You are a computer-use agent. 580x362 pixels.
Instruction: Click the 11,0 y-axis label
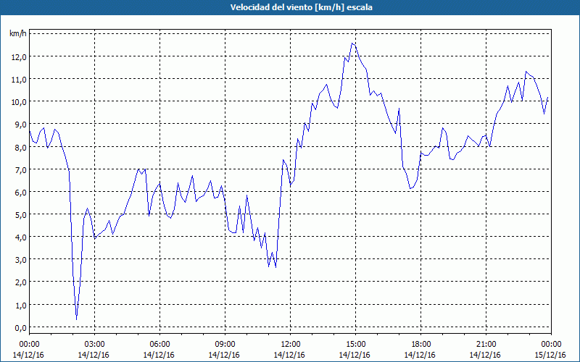pyautogui.click(x=20, y=80)
